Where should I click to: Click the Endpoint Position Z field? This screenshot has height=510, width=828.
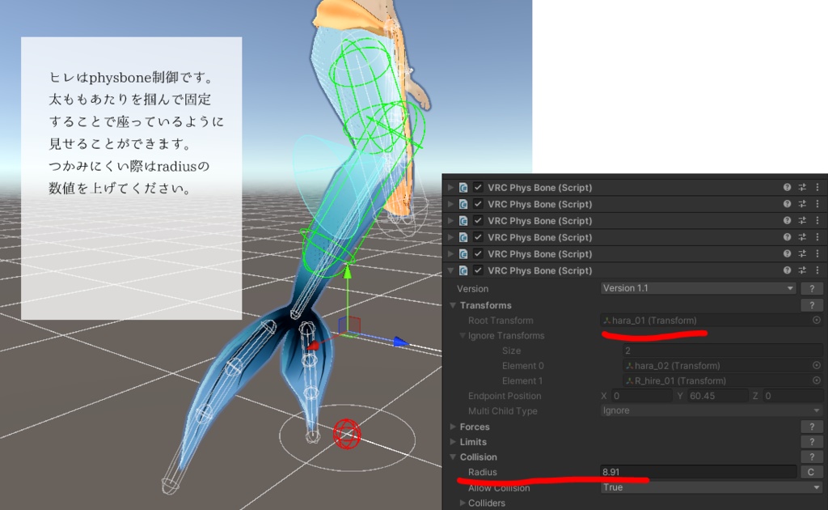[792, 396]
